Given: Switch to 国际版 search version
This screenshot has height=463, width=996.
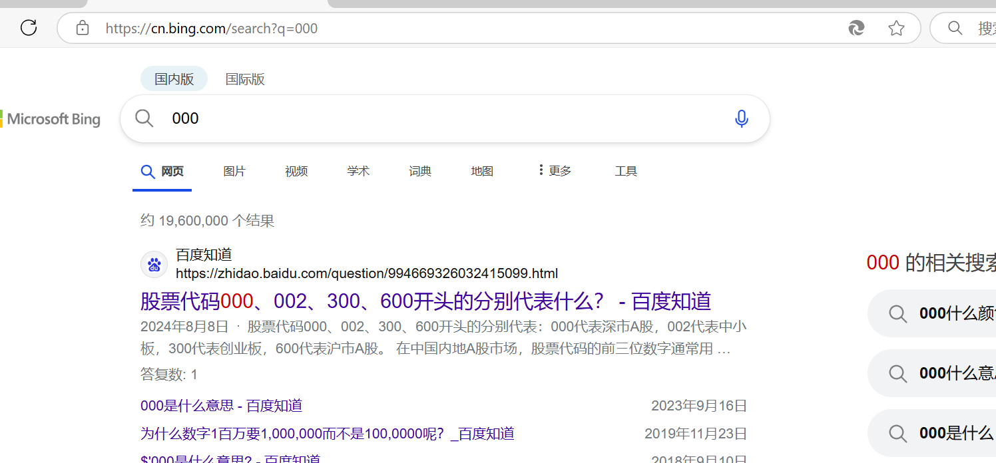Looking at the screenshot, I should point(245,79).
